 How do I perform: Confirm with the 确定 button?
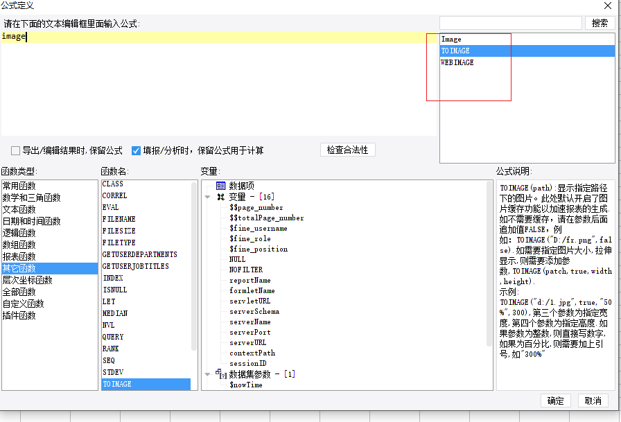[555, 401]
